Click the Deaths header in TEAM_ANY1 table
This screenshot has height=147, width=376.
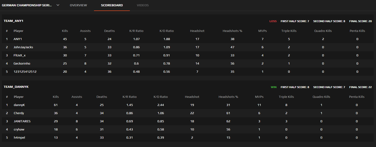109,31
